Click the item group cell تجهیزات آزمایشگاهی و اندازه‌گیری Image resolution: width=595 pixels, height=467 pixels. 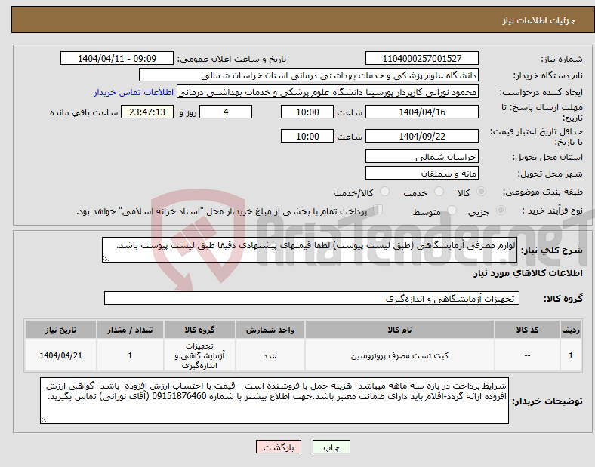[x=199, y=355]
